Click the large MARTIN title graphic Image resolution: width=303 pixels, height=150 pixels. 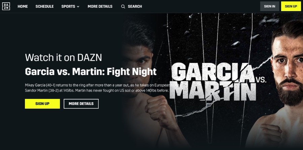[212, 91]
